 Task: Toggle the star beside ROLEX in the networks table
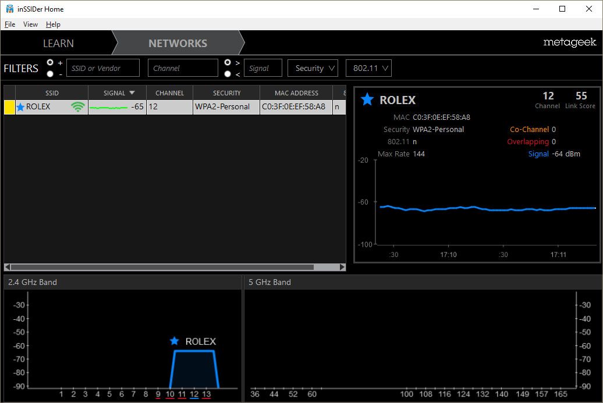point(20,107)
